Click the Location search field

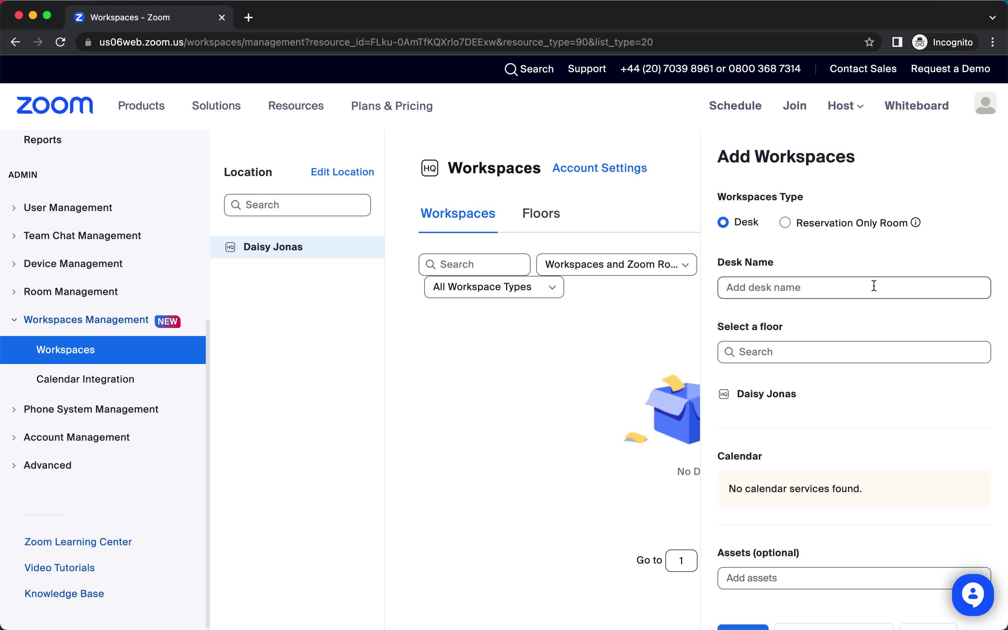(297, 205)
